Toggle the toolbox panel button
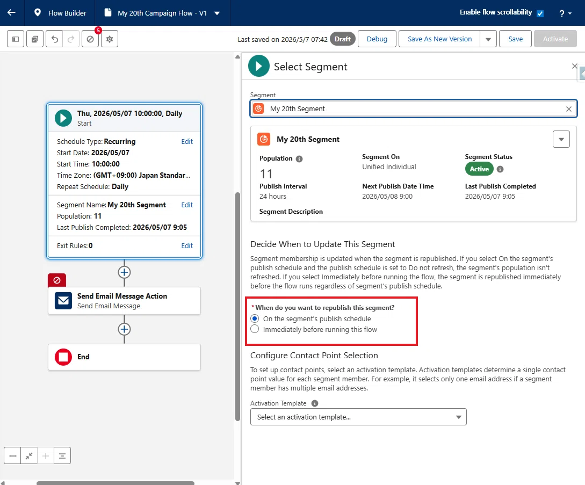The width and height of the screenshot is (585, 485). [16, 39]
